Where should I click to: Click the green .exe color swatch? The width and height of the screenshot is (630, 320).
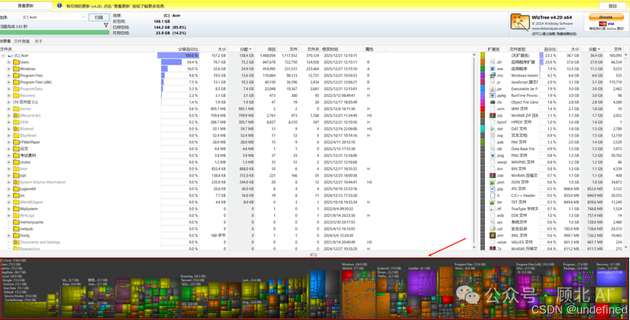click(x=482, y=69)
